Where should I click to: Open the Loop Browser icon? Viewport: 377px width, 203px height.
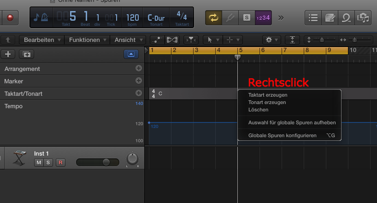346,18
